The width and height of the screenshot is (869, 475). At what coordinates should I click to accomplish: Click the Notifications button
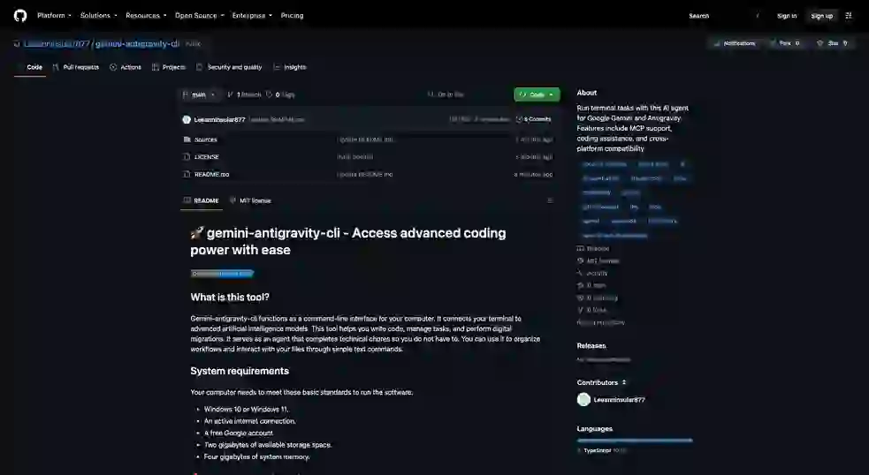[735, 43]
